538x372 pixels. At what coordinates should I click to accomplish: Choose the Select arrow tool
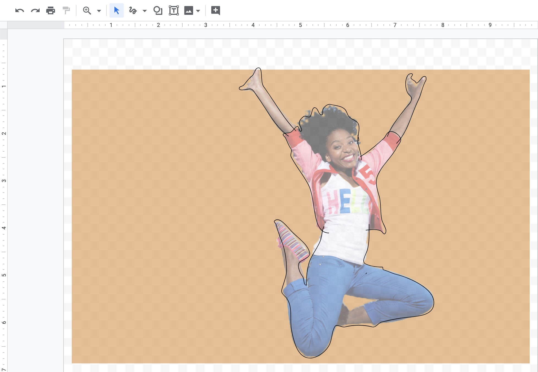pos(116,11)
